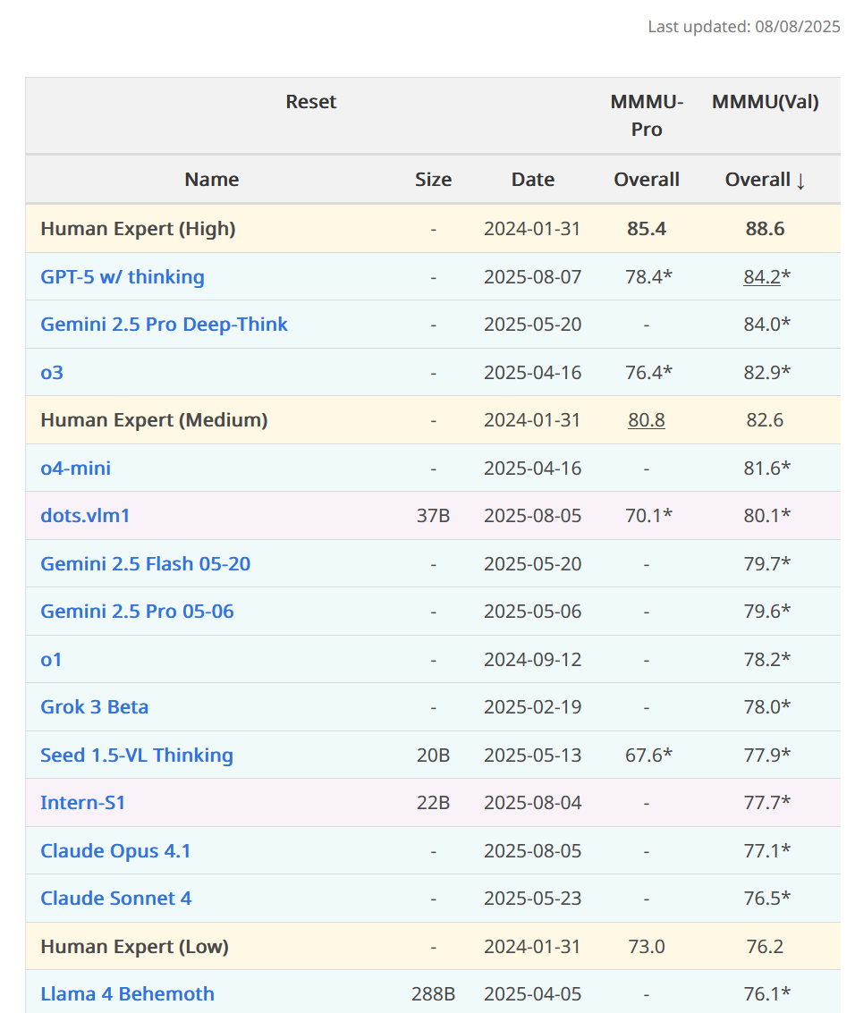Open Gemini 2.5 Pro 05-06 link
This screenshot has width=855, height=1013.
pyautogui.click(x=137, y=612)
